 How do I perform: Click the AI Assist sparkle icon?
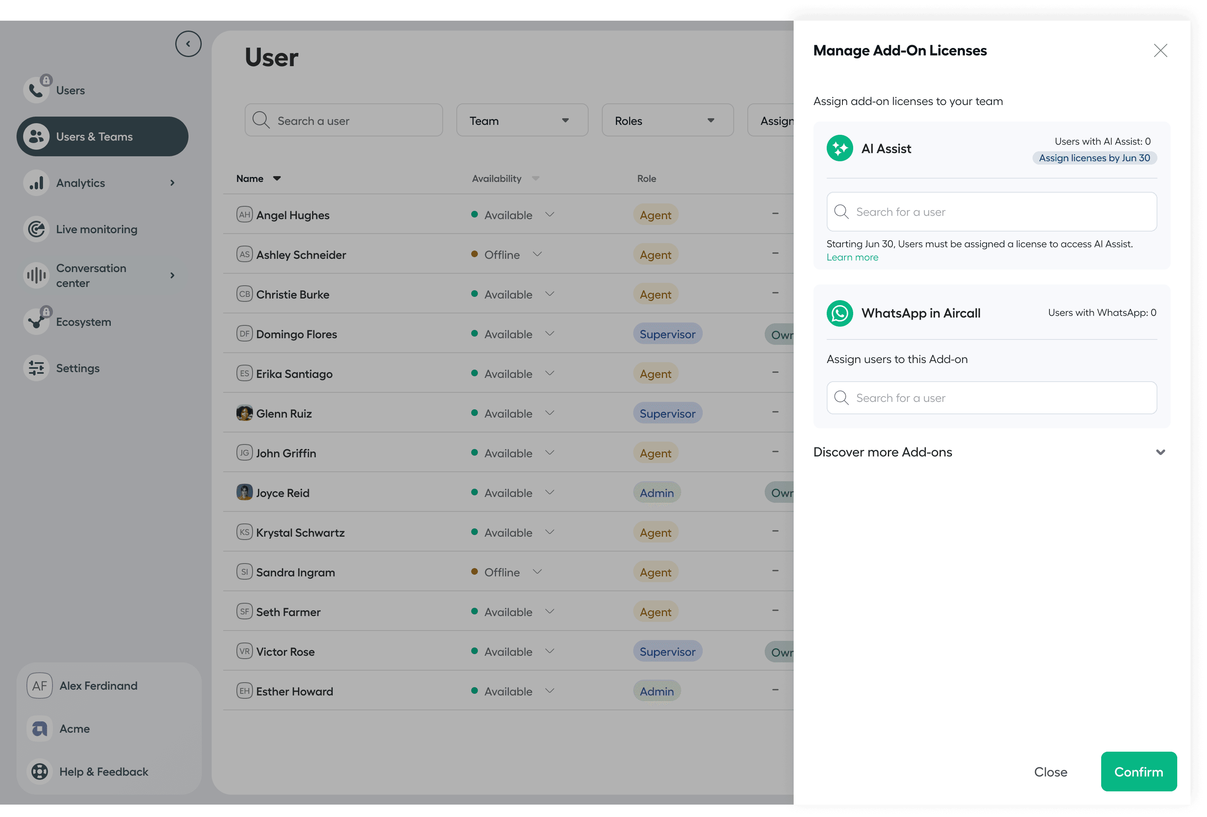tap(839, 148)
